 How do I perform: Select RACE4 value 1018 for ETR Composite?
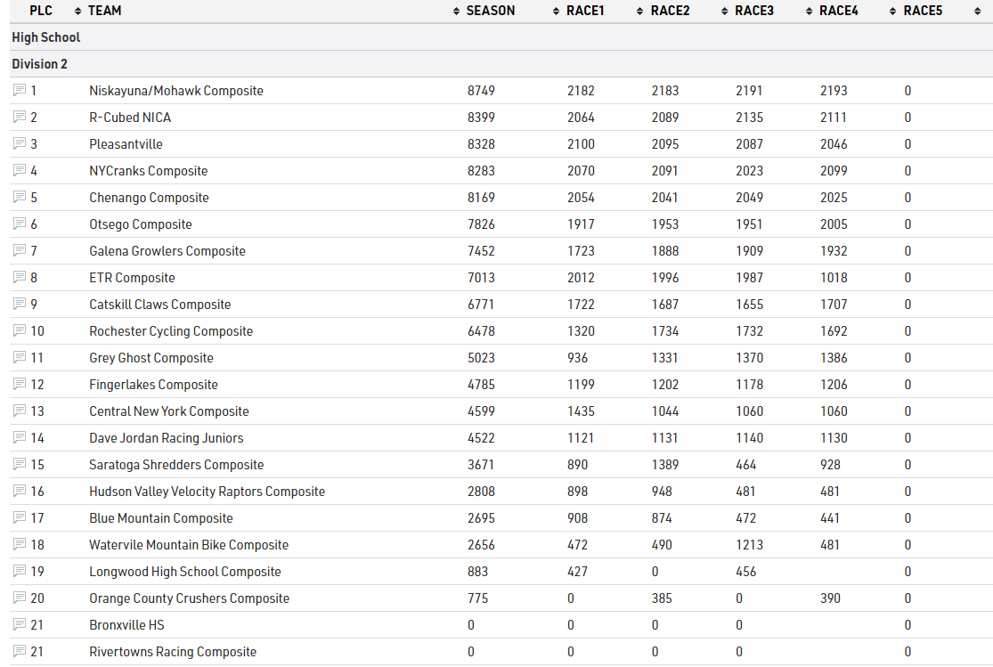click(834, 278)
